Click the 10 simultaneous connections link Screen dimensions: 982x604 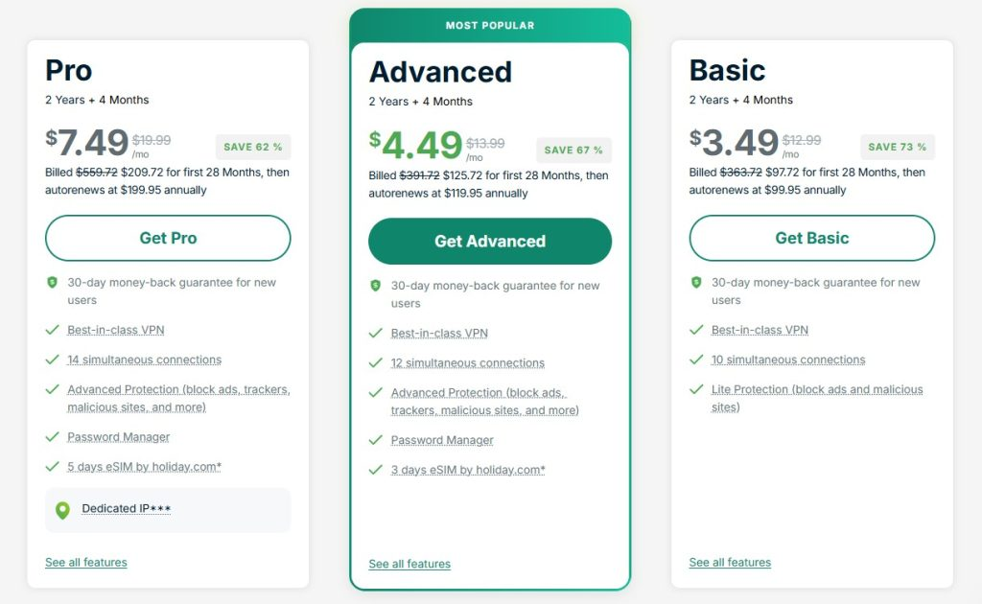[x=788, y=360]
